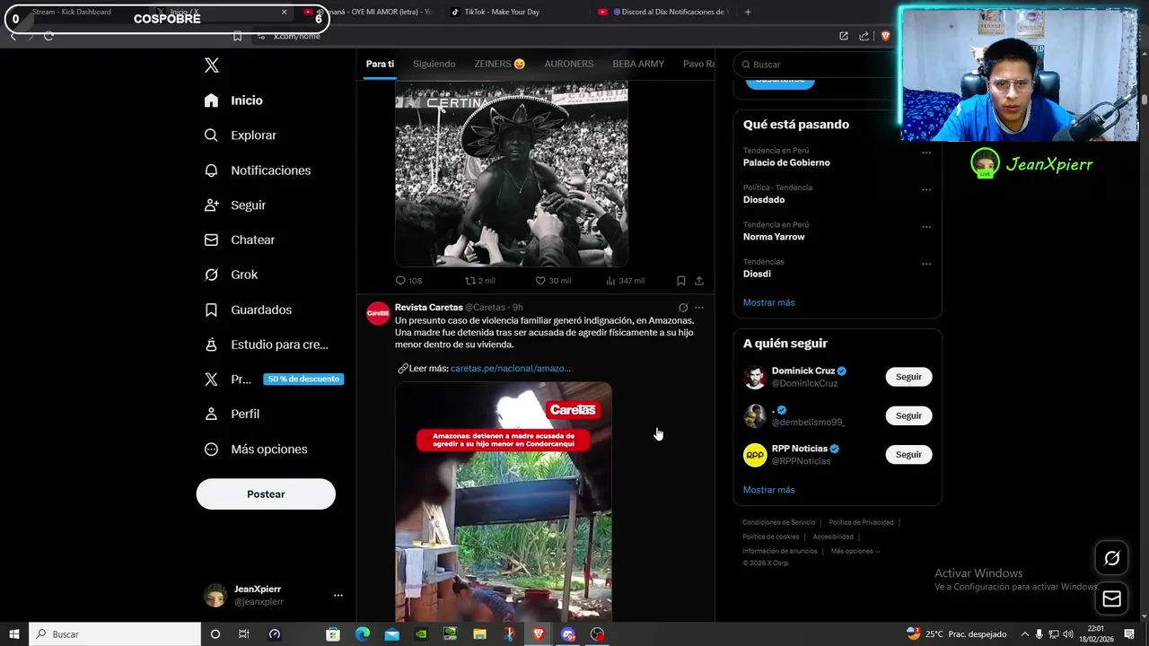This screenshot has width=1149, height=646.
Task: Open RPP Noticias profile
Action: pos(799,449)
